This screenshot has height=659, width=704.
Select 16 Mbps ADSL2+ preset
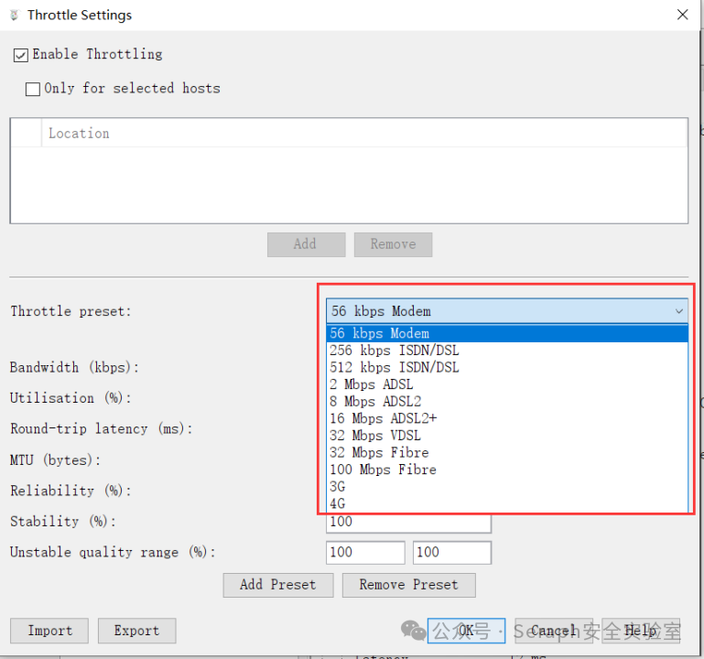(x=507, y=419)
